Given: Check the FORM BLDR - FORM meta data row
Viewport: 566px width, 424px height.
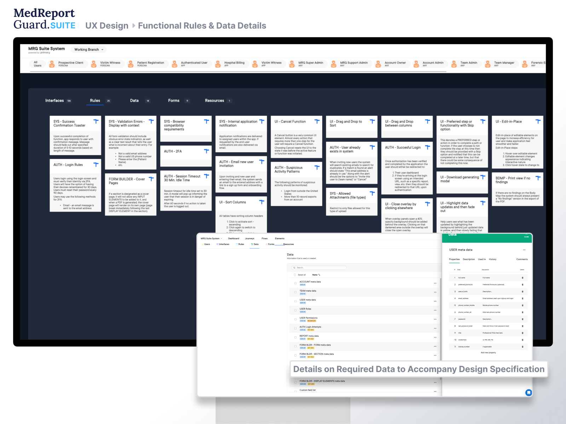Looking at the screenshot, I should (296, 346).
